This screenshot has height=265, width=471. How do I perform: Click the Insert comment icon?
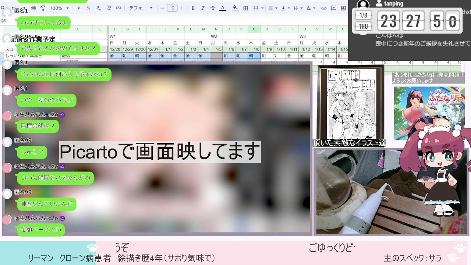point(334,8)
